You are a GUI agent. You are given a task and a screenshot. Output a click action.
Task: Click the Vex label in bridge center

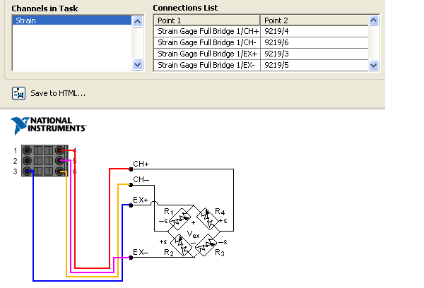194,234
